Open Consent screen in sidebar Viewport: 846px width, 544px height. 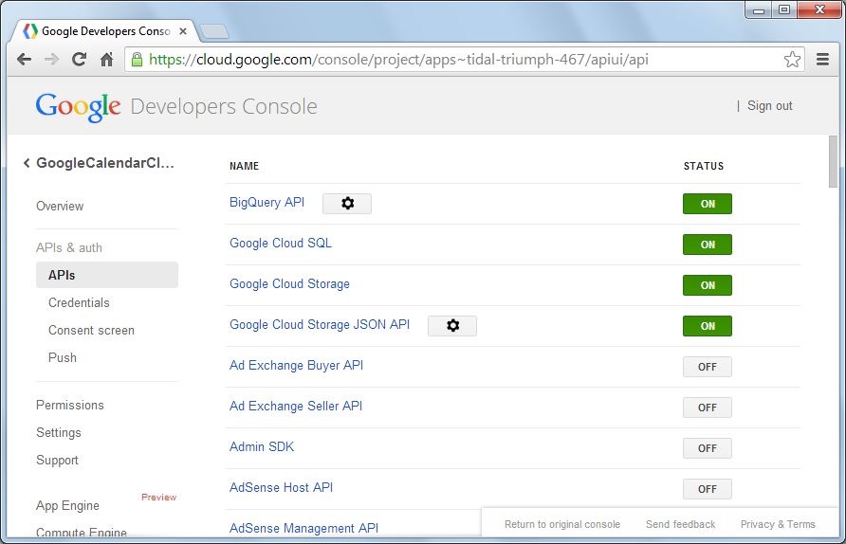coord(91,330)
